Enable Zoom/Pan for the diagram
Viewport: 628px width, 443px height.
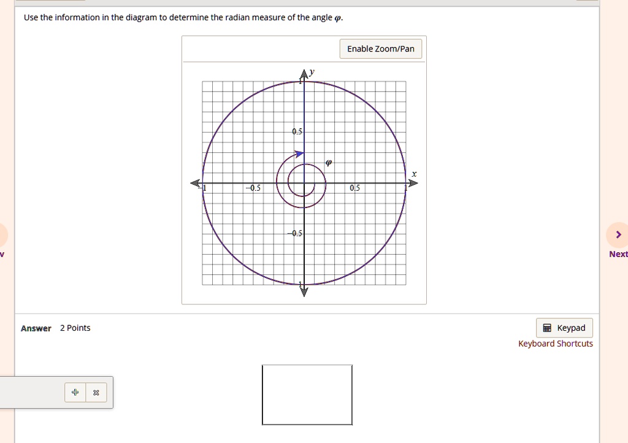[380, 48]
